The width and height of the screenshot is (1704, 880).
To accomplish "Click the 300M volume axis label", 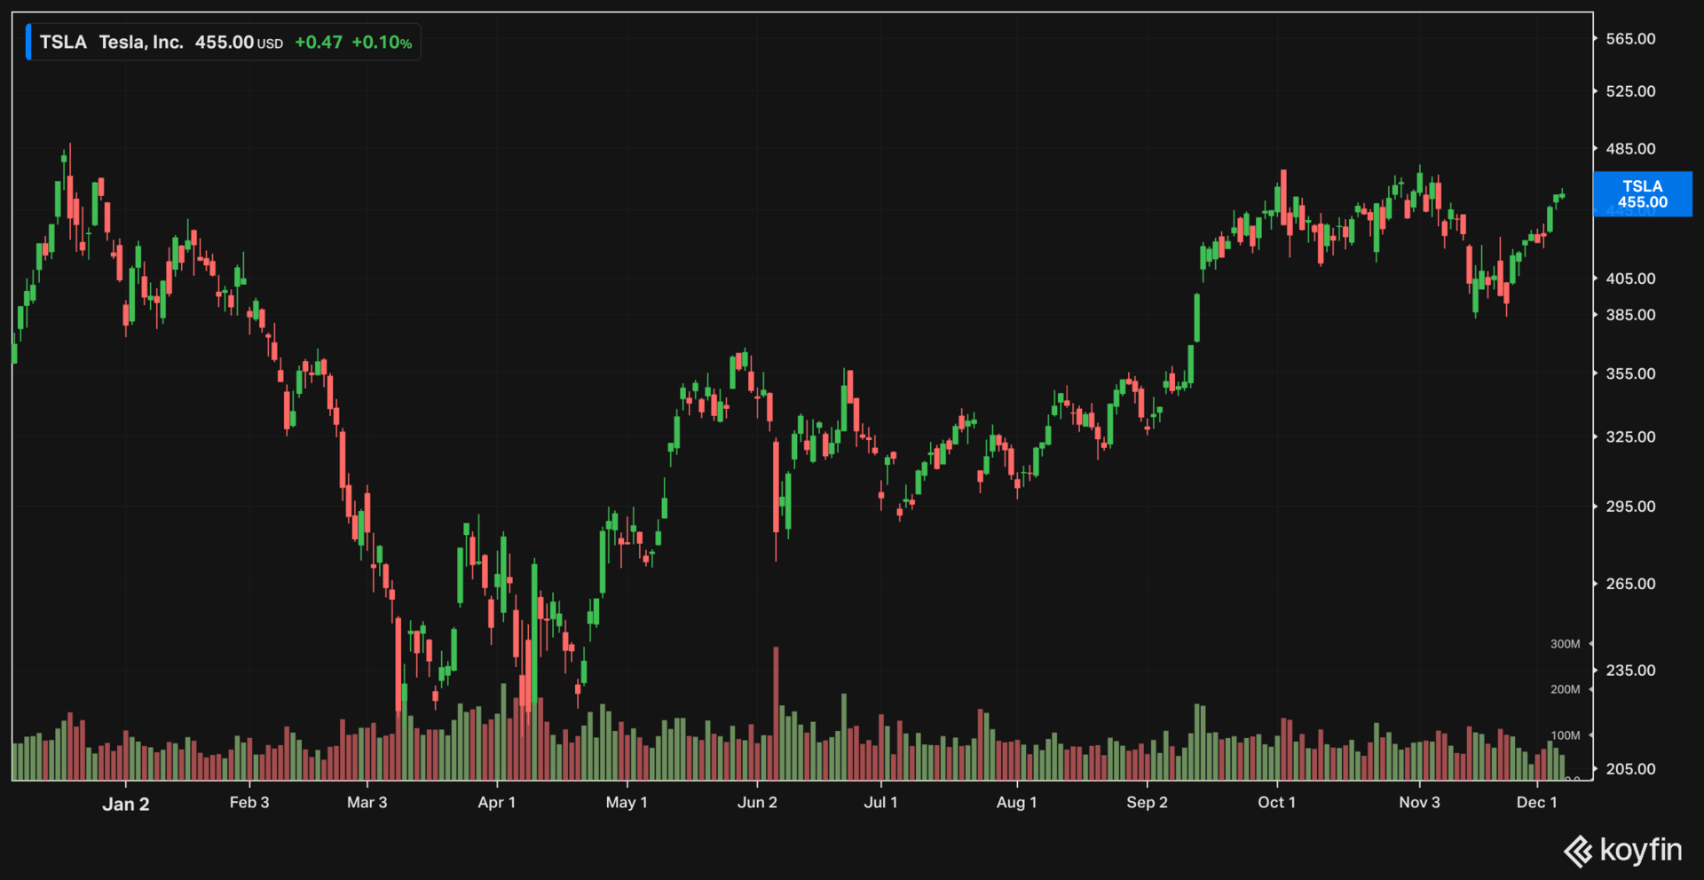I will 1565,644.
